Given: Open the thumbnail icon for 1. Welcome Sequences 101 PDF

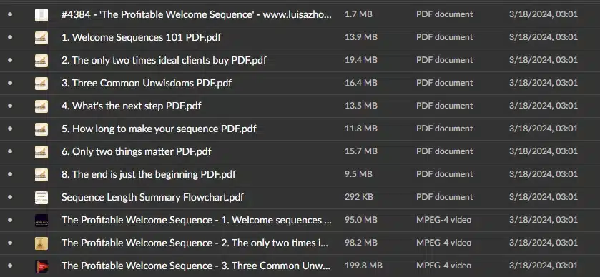Looking at the screenshot, I should 41,37.
